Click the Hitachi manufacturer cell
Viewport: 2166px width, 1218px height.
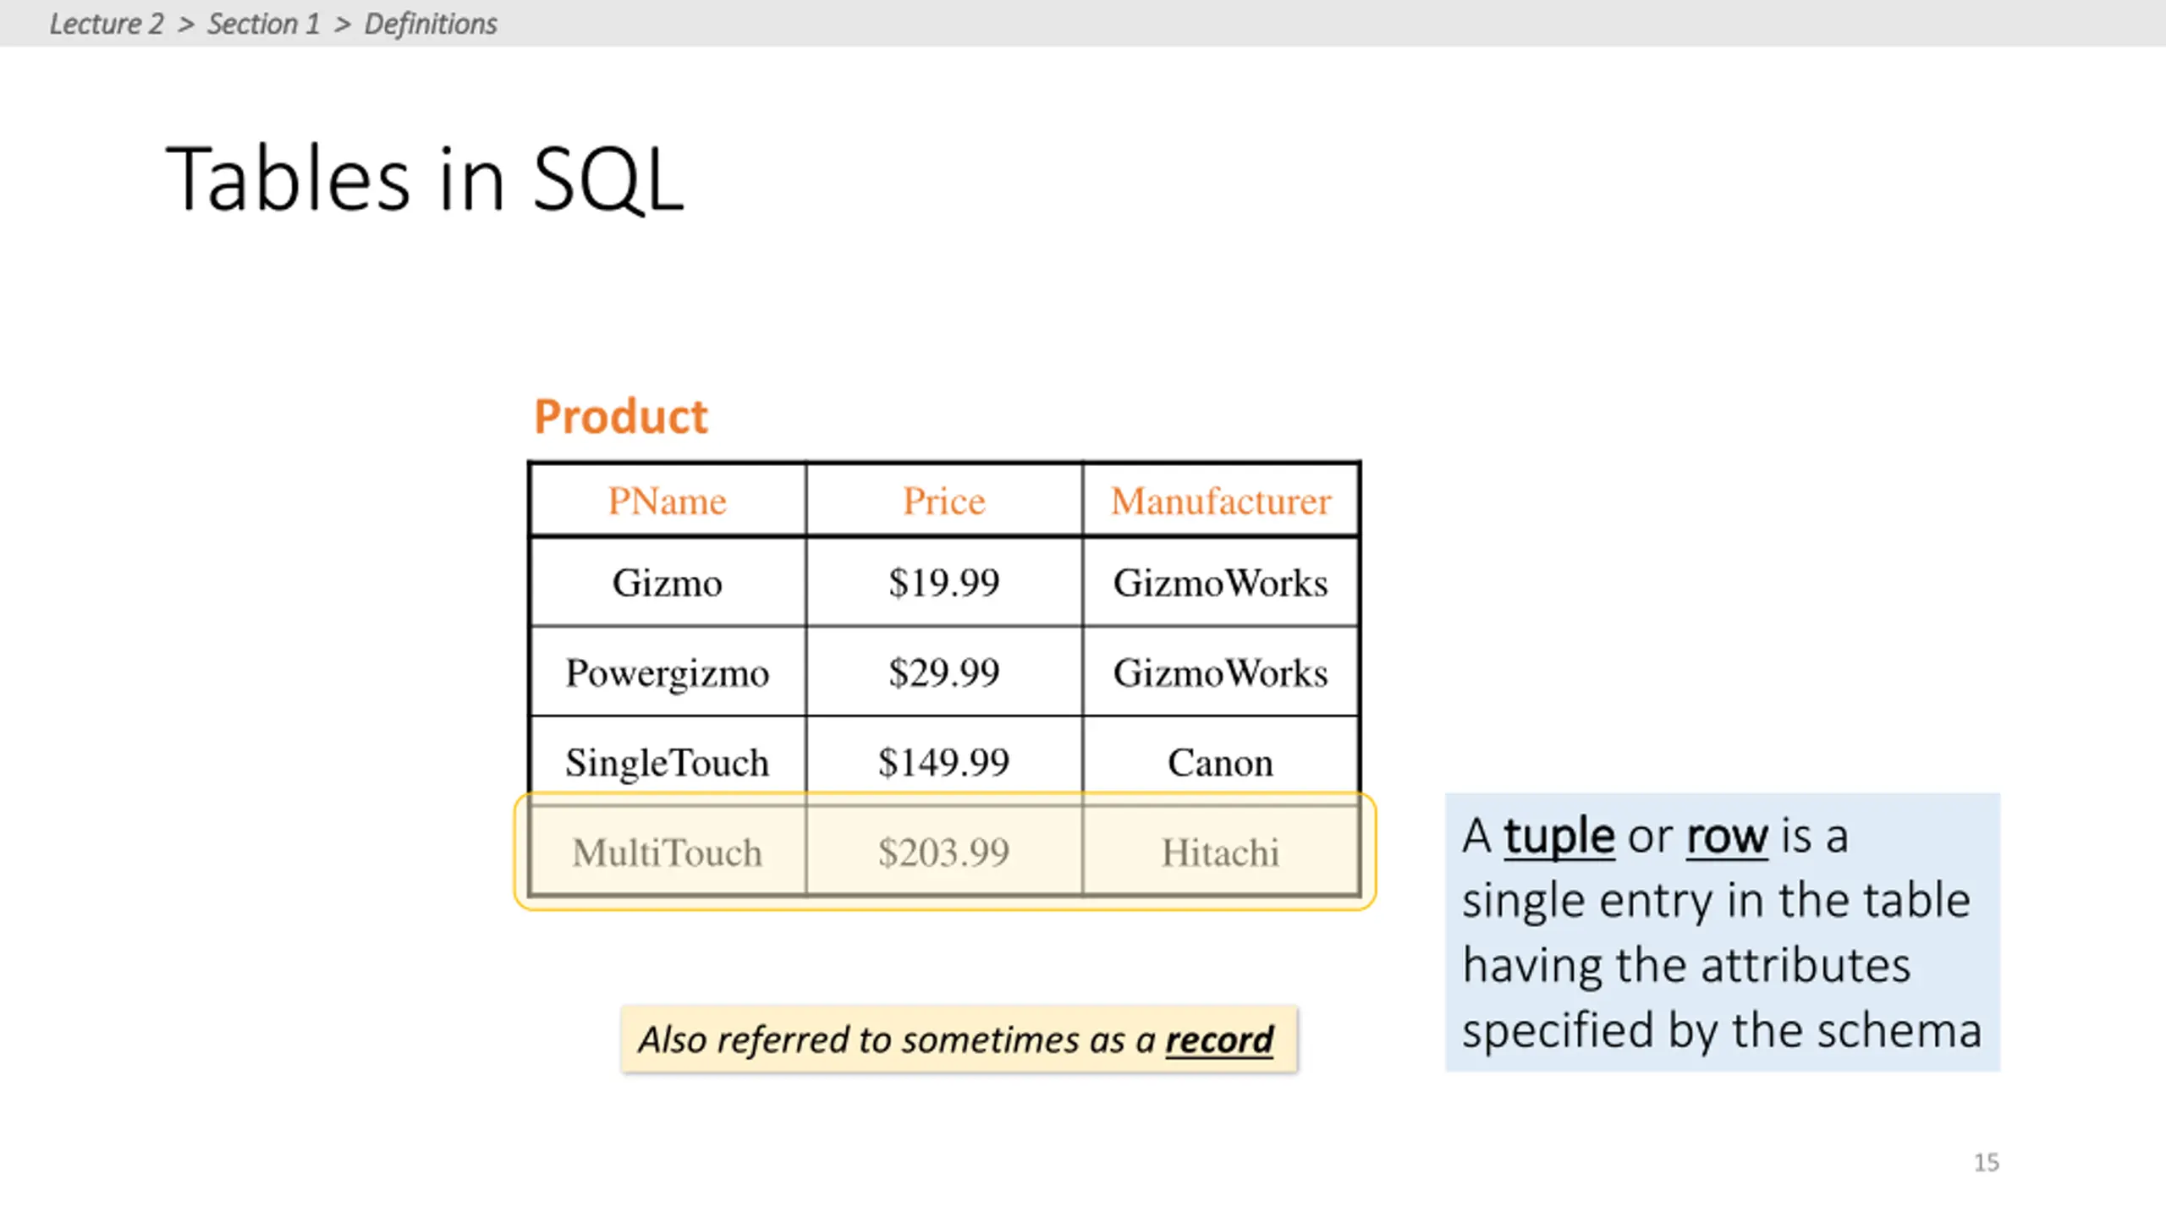[1221, 852]
